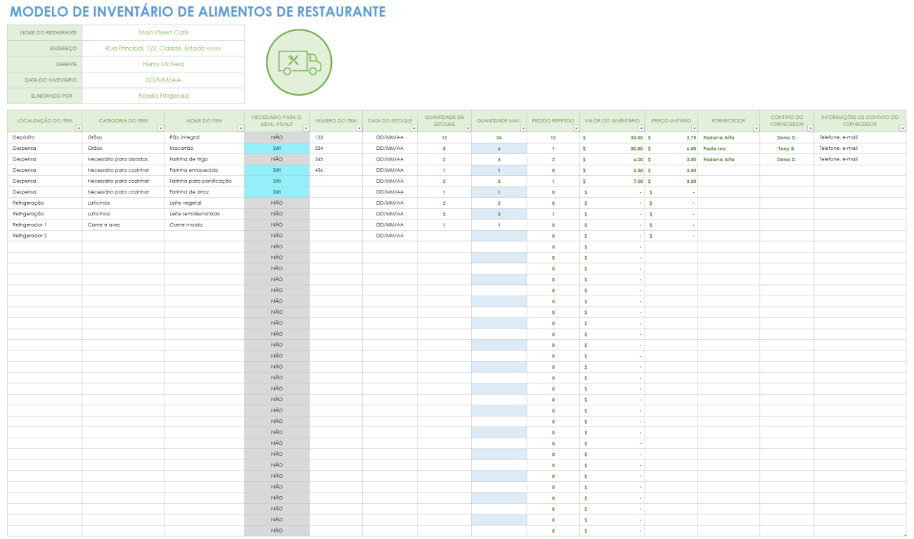This screenshot has height=539, width=914.
Task: Click the SIM cell in the Macarrão row
Action: pos(277,148)
